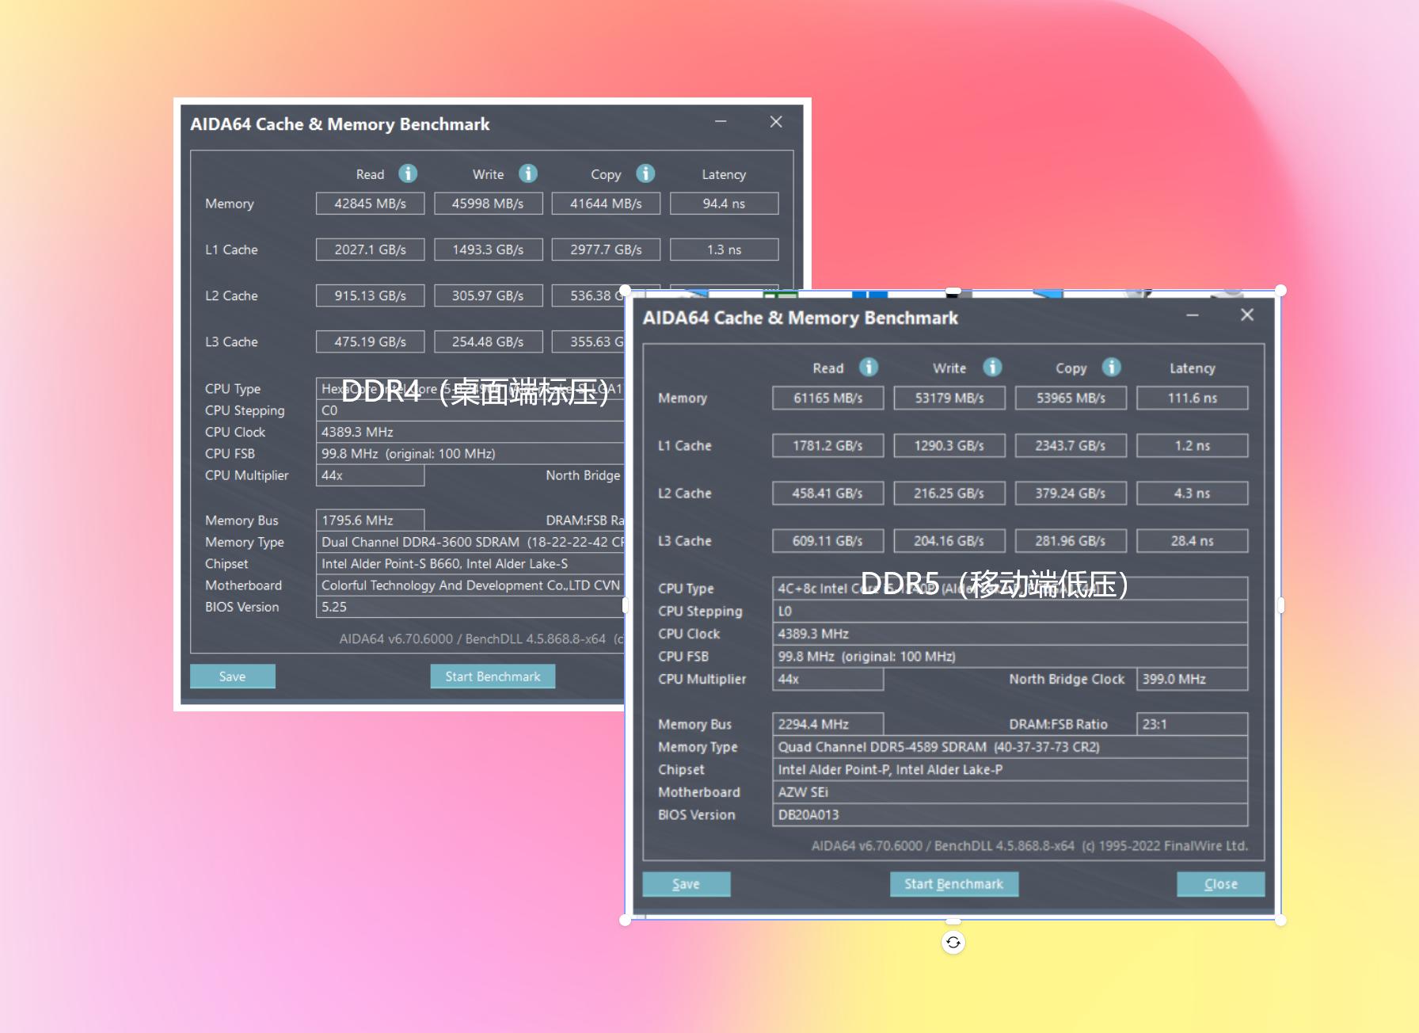The height and width of the screenshot is (1033, 1419).
Task: Select the 61165 MB/s memory read field
Action: click(827, 398)
